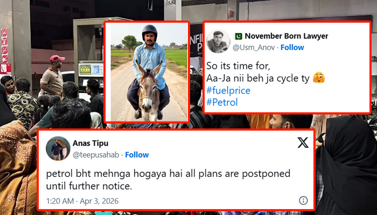Follow the @Usm_Anov account
Image resolution: width=377 pixels, height=215 pixels.
292,47
